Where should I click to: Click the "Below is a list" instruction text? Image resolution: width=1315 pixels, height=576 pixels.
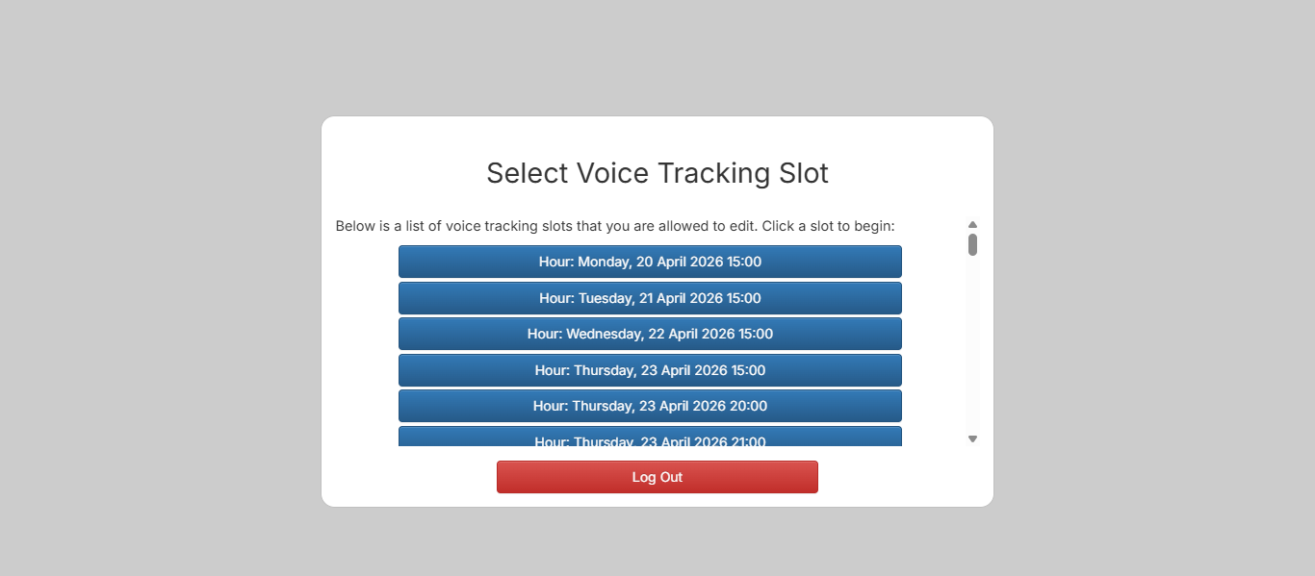click(615, 226)
